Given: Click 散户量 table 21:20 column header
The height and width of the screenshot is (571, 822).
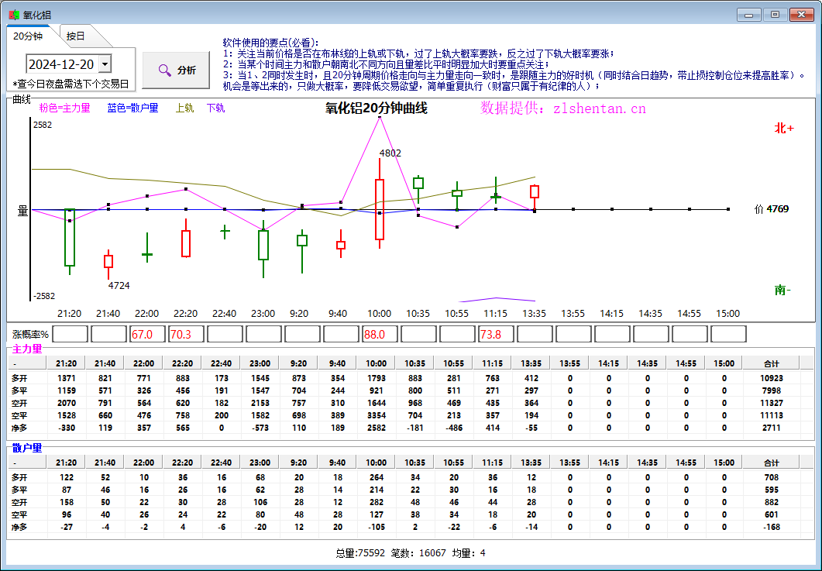Looking at the screenshot, I should click(66, 463).
